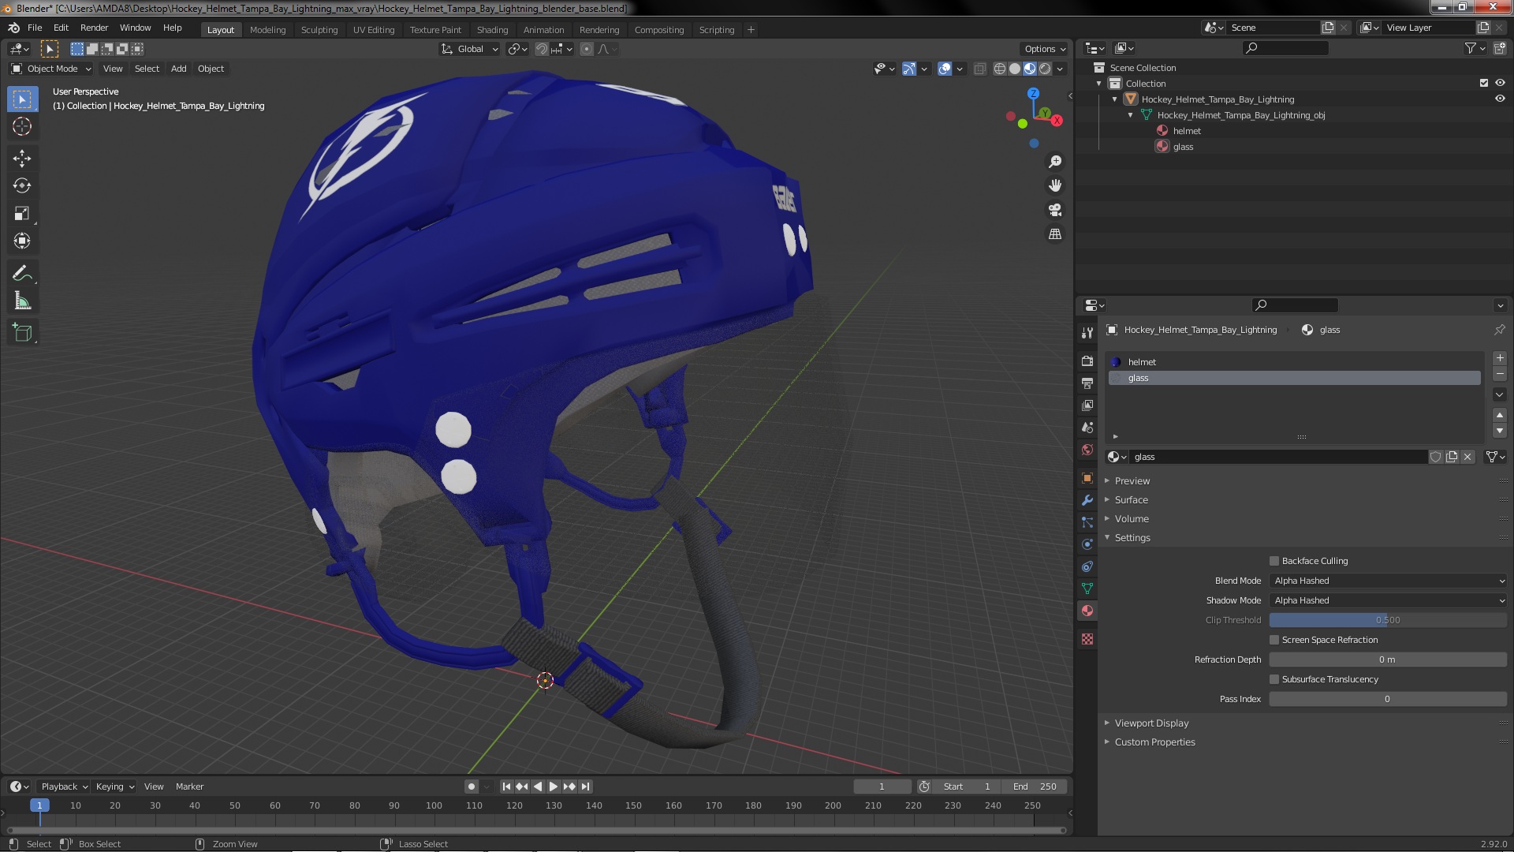Open Material properties tab
This screenshot has width=1514, height=852.
[x=1087, y=611]
